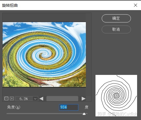Open the zoom percentage dropdown arrow

tap(35, 99)
